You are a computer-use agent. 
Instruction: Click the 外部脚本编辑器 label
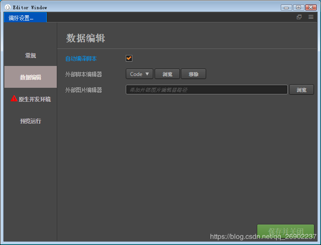tap(83, 74)
